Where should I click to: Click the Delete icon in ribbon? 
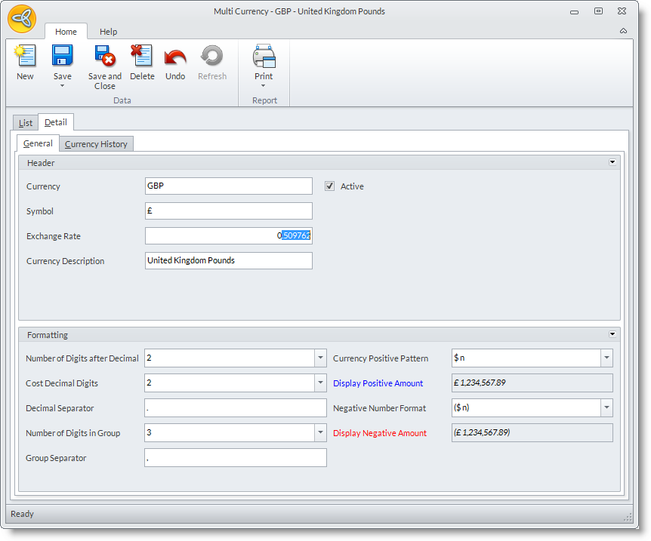[x=141, y=57]
